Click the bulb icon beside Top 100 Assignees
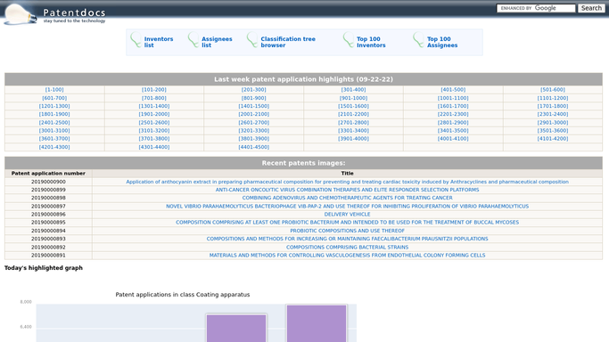 pyautogui.click(x=419, y=39)
